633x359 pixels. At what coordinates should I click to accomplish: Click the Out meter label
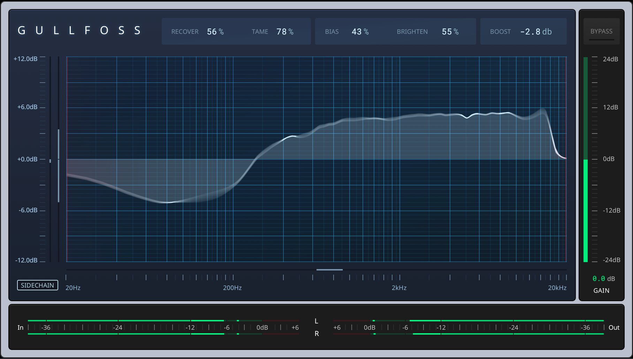pos(614,328)
